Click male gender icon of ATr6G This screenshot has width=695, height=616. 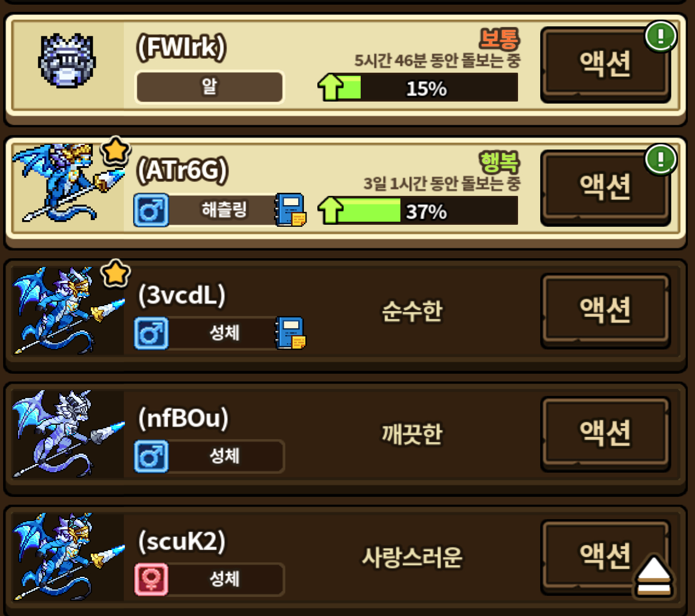[x=151, y=210]
